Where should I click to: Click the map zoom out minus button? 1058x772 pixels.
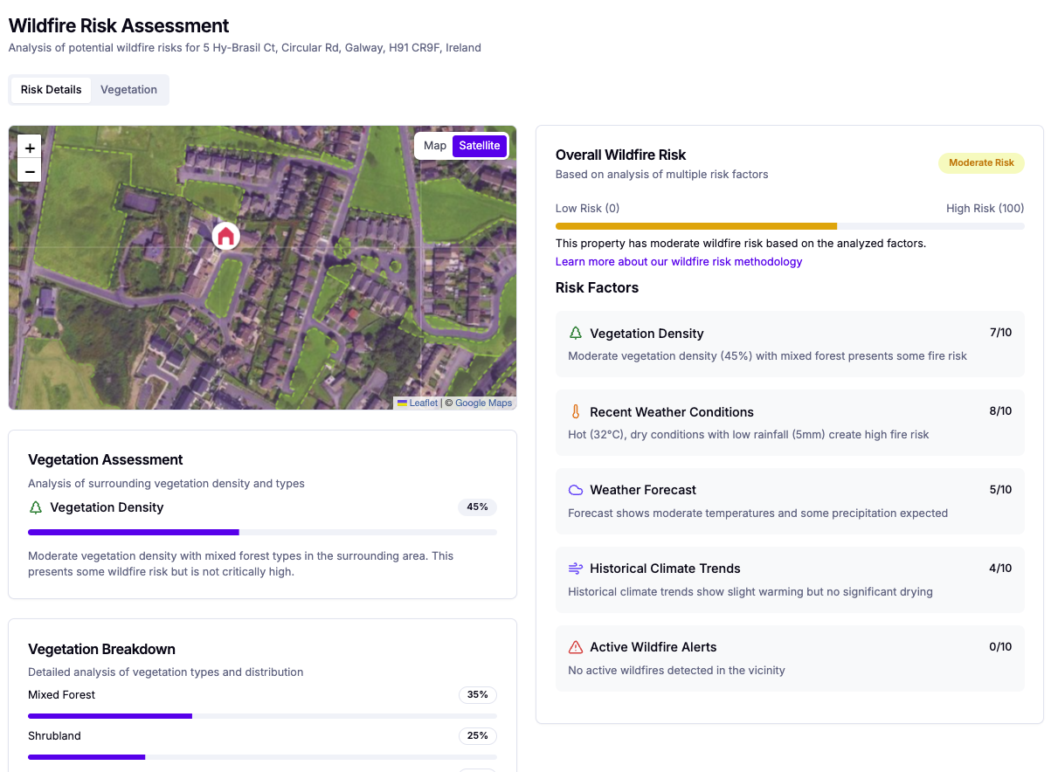click(30, 171)
